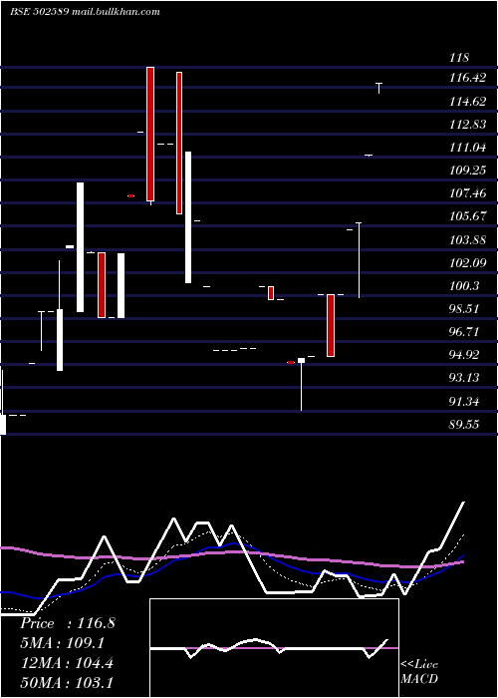The height and width of the screenshot is (698, 498).
Task: Click the 107.46 price axis label
Action: [x=468, y=193]
